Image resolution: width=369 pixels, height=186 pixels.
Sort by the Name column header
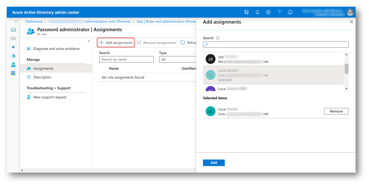coord(114,68)
